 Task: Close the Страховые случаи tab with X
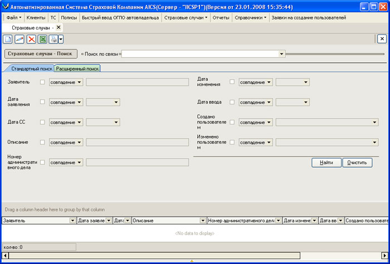[59, 27]
